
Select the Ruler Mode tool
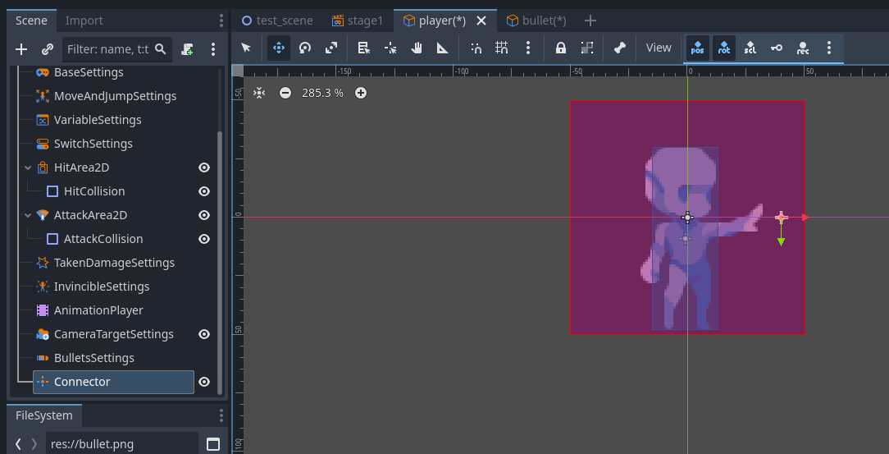tap(443, 48)
